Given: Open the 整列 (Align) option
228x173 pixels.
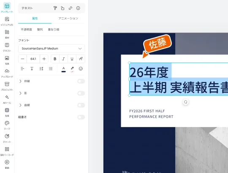Looking at the screenshot, I should (x=40, y=30).
